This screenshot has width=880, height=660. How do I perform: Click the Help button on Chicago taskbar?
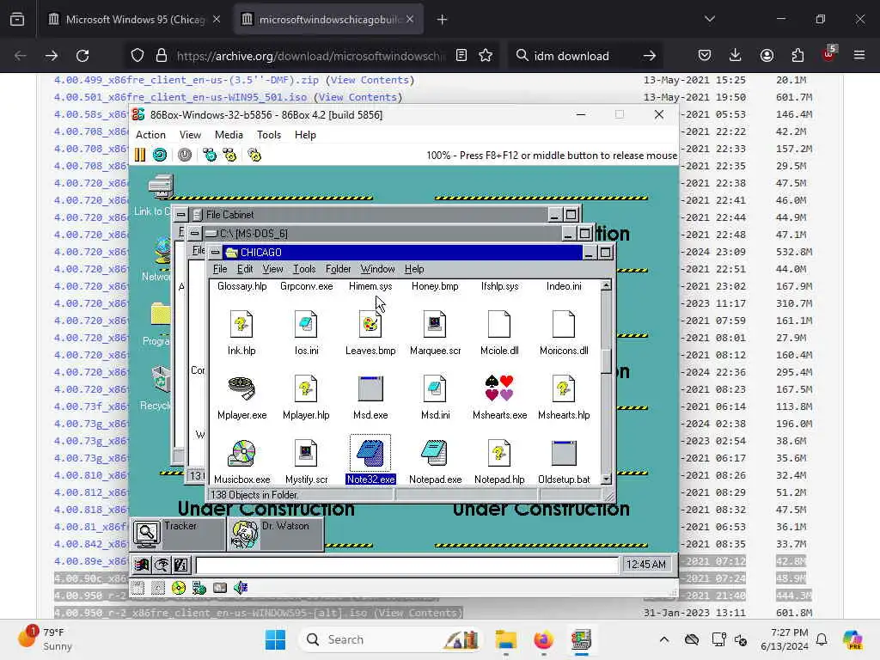(x=181, y=565)
